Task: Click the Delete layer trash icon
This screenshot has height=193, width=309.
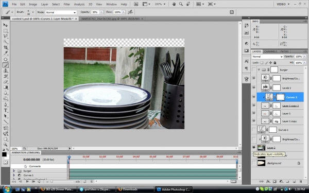Action: click(300, 181)
